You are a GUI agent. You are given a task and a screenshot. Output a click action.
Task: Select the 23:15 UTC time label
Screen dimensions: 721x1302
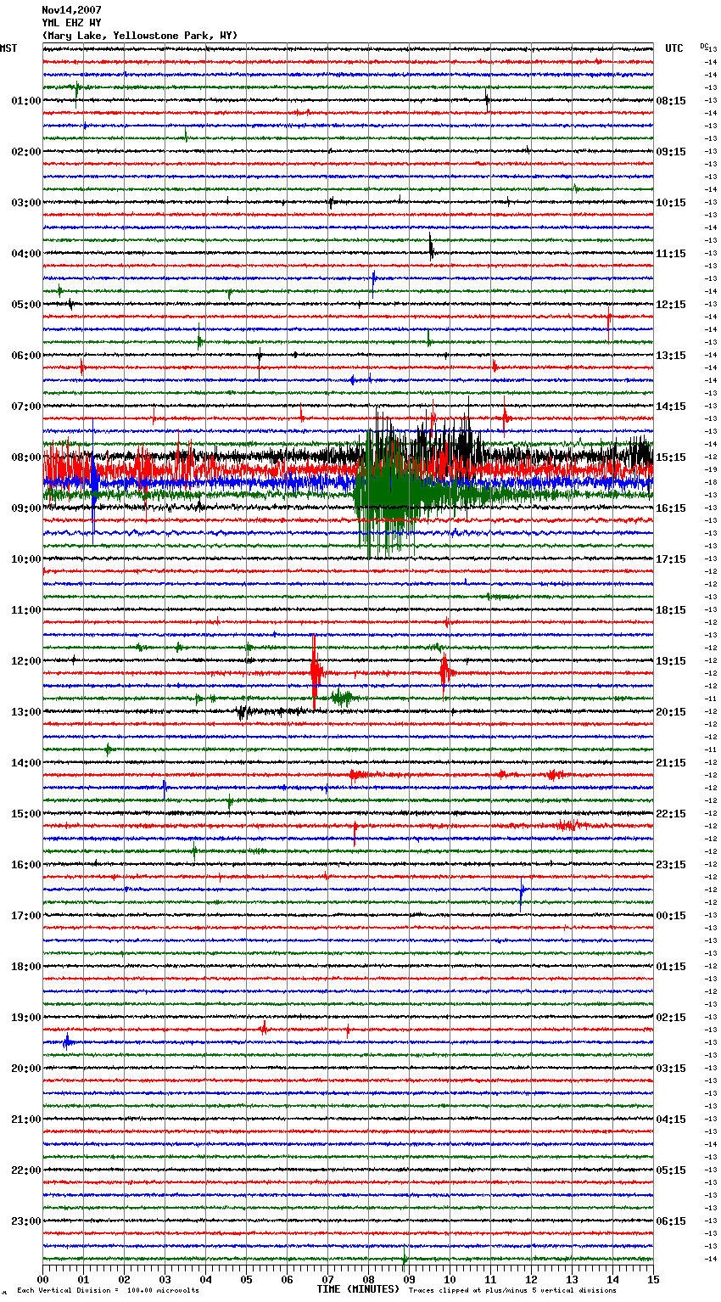[671, 865]
